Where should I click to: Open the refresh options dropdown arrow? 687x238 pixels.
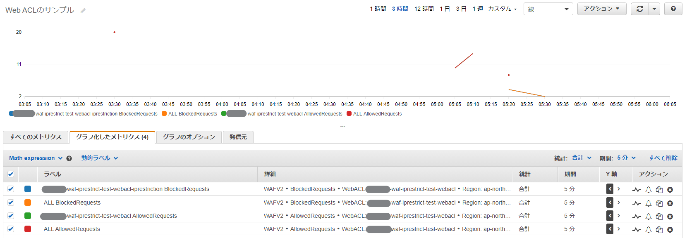click(654, 9)
